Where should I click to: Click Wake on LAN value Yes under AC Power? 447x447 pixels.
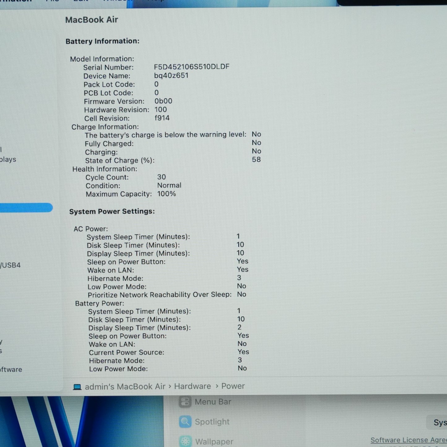(243, 269)
